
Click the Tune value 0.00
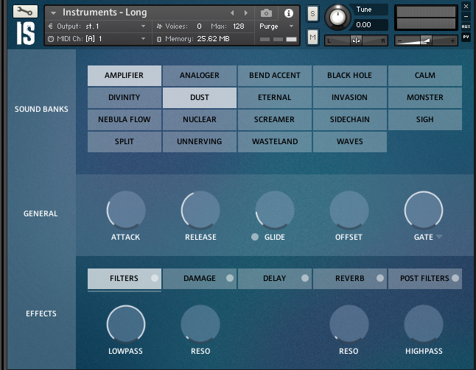[x=364, y=25]
